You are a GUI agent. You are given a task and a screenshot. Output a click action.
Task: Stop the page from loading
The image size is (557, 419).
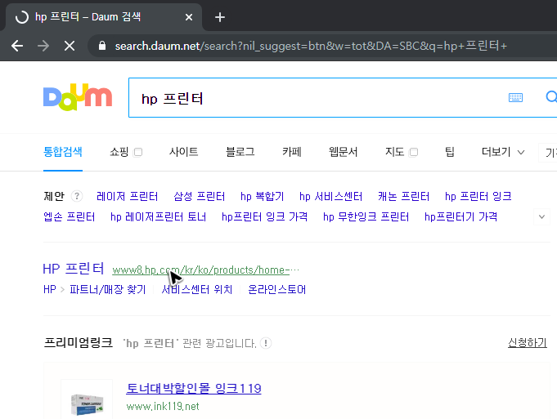coord(70,46)
